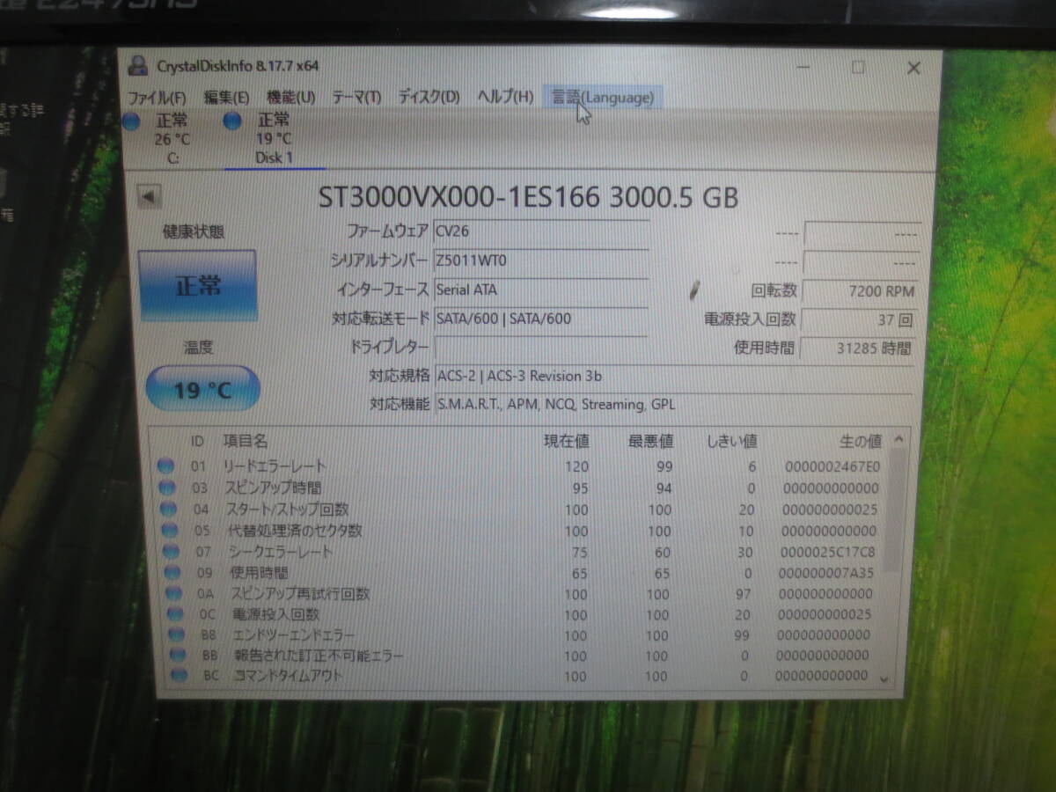Click the status orb of row 05 代替処理済のセクタ数

click(x=169, y=531)
